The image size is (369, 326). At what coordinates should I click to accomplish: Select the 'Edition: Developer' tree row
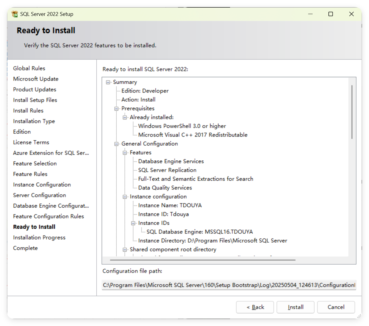[145, 91]
